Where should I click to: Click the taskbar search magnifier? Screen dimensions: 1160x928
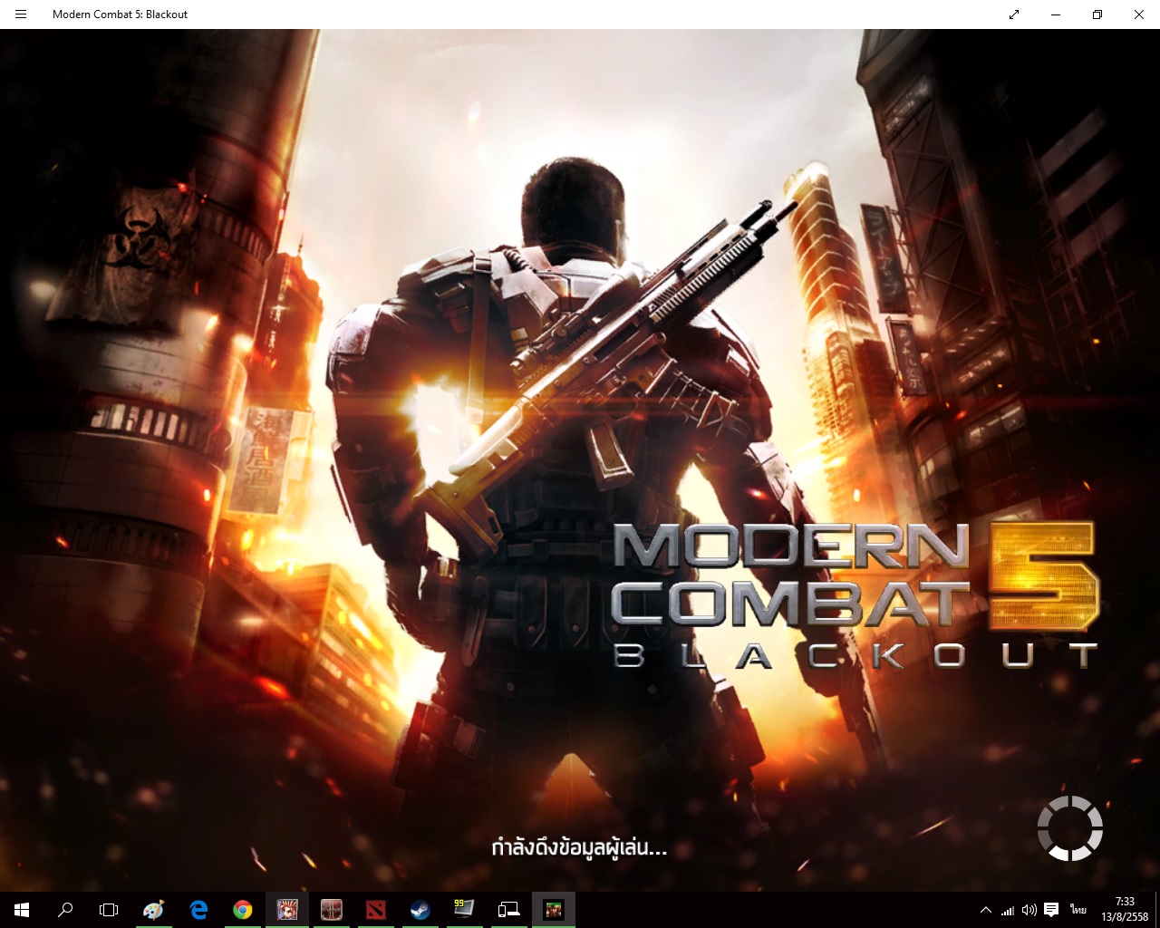[65, 910]
